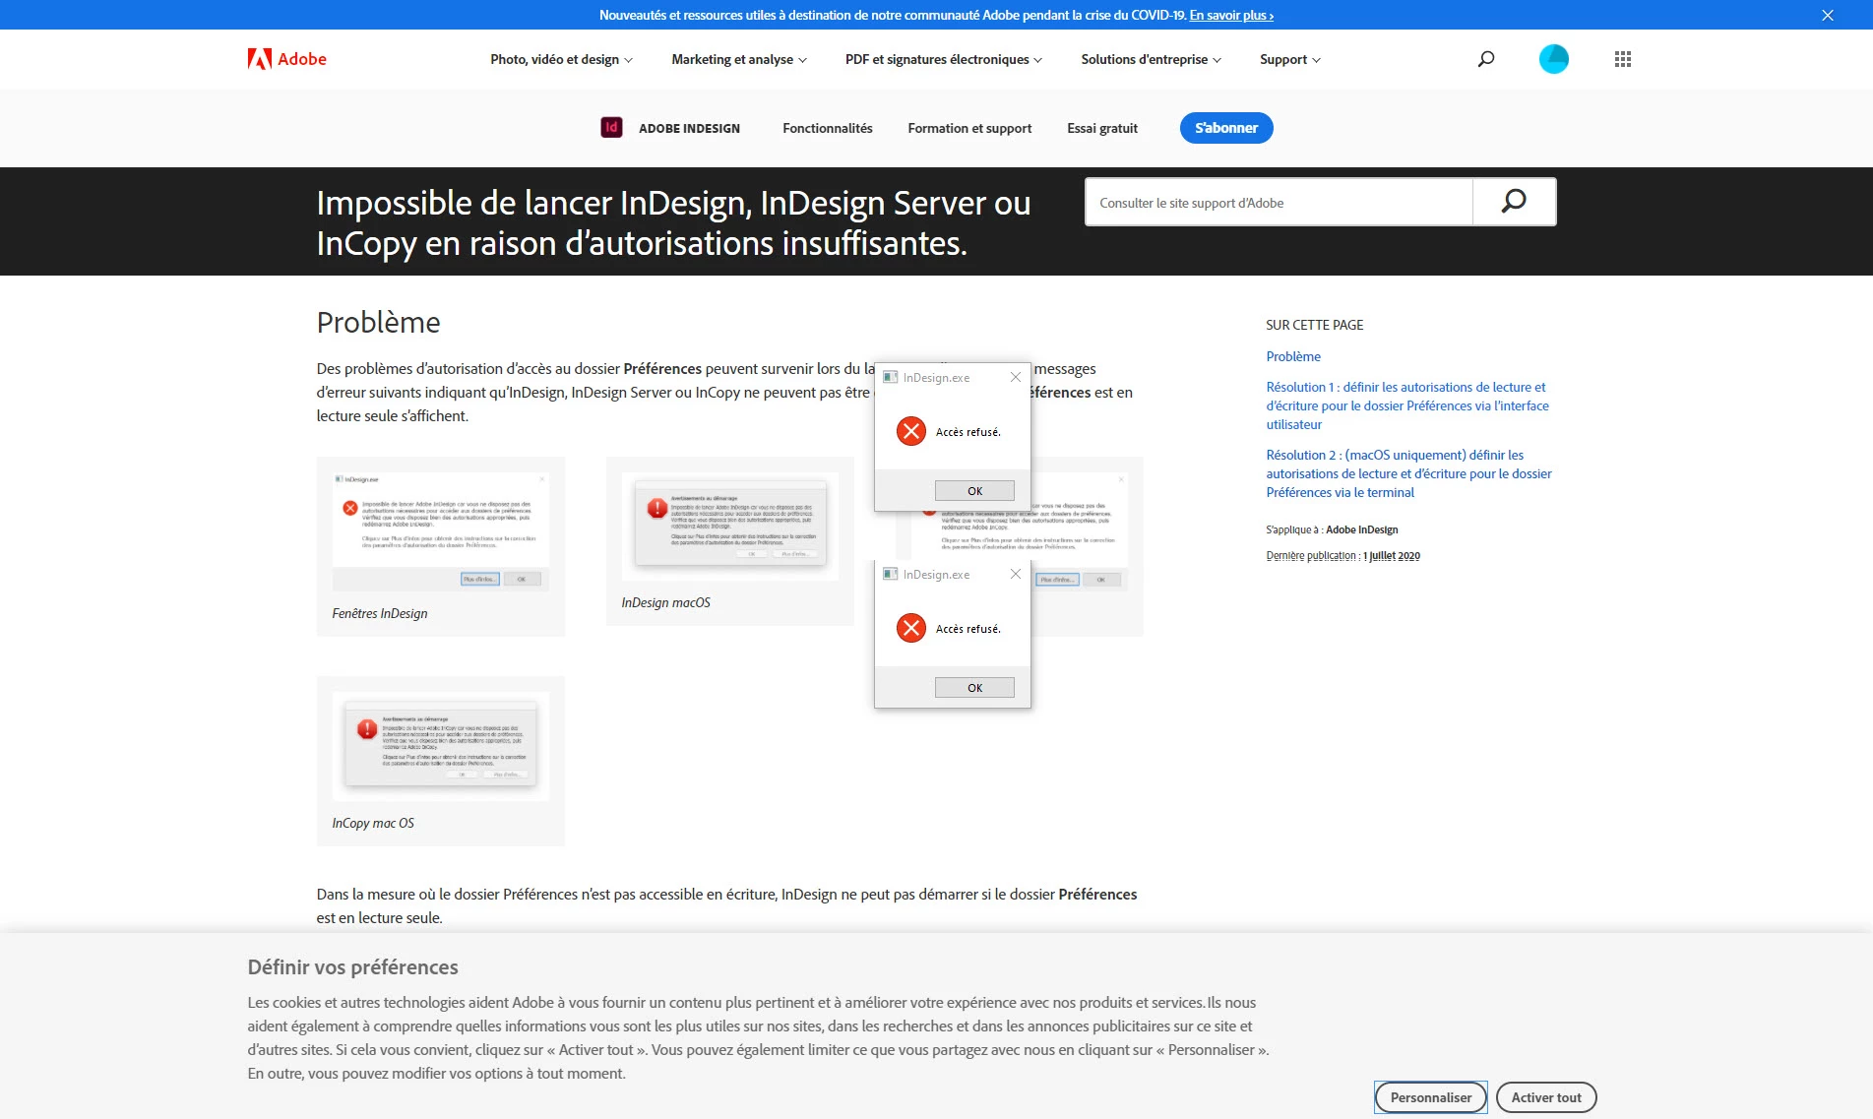Jump to Résolution 1 sidebar link
The width and height of the screenshot is (1873, 1119).
1407,405
